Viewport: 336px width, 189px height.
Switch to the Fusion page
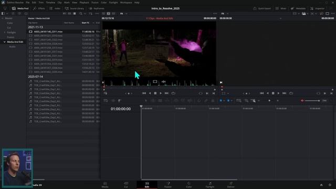168,185
